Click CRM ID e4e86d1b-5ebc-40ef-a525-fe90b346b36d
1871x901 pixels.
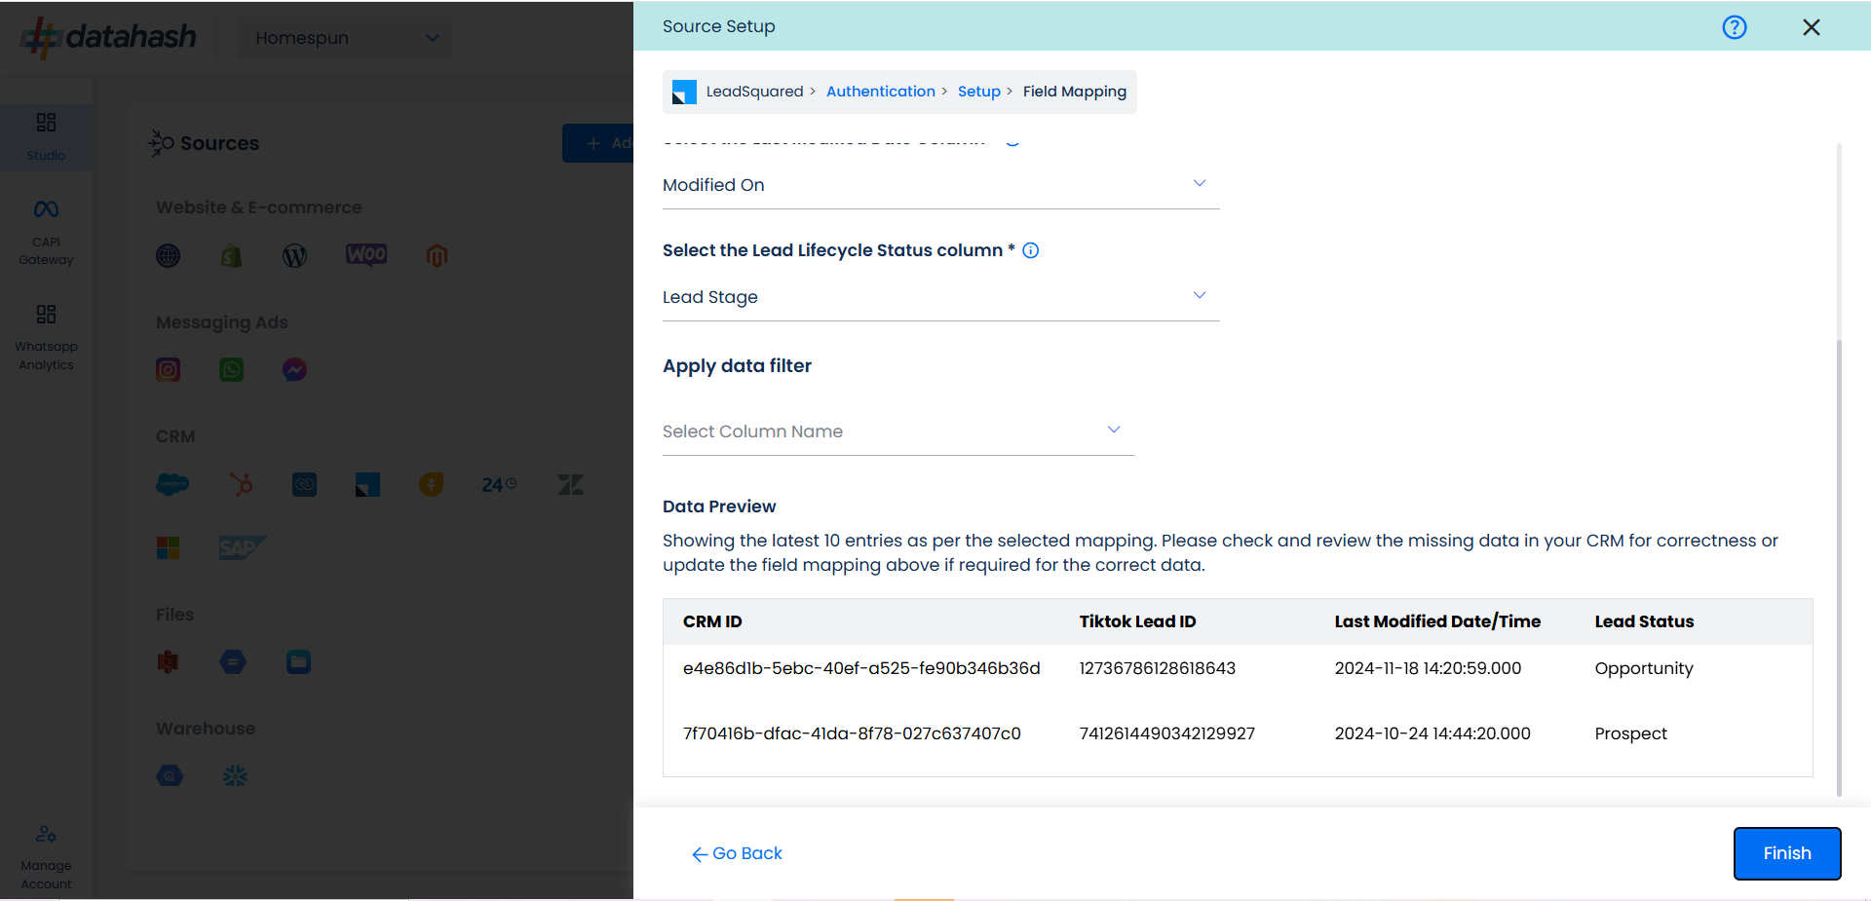[x=861, y=668]
